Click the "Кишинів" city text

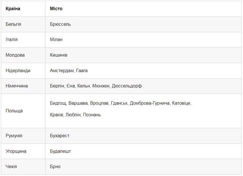click(x=58, y=55)
